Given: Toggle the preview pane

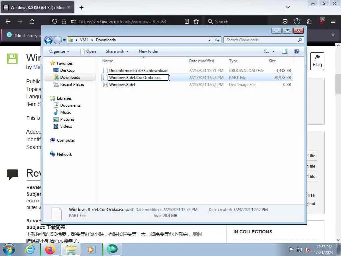Looking at the screenshot, I should point(285,51).
